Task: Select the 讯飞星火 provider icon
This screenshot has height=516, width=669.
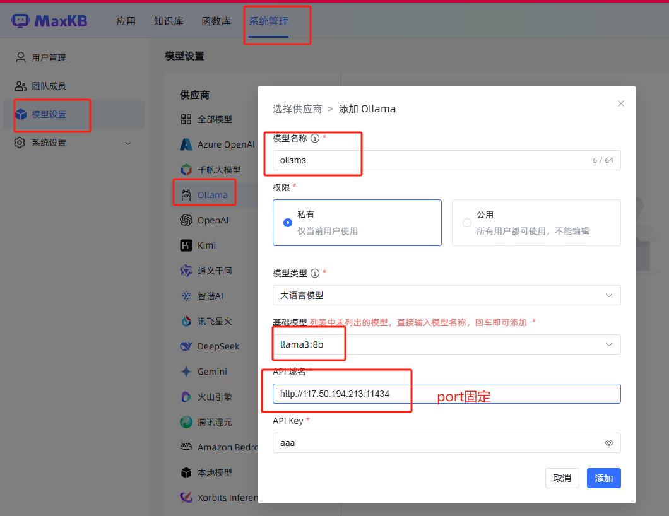Action: click(187, 320)
